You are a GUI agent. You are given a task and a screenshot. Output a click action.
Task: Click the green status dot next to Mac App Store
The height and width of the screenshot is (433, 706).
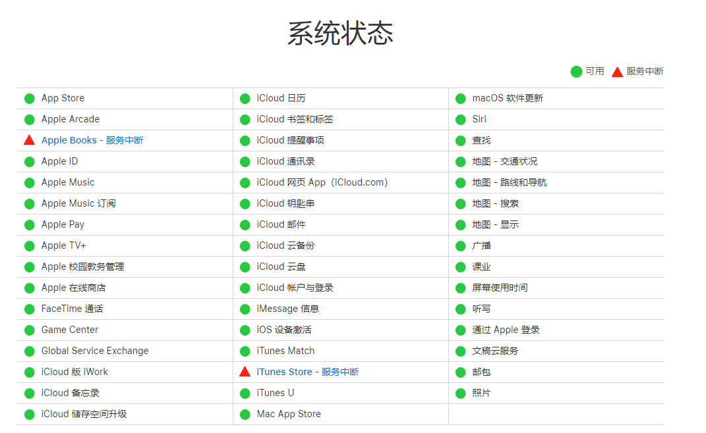click(x=245, y=414)
